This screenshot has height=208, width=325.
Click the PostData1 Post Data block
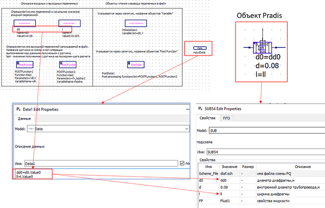tap(136, 64)
